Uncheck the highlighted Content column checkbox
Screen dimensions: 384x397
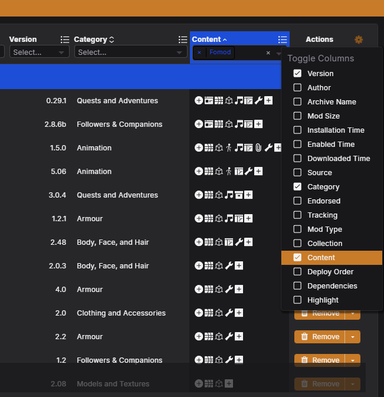pyautogui.click(x=297, y=258)
